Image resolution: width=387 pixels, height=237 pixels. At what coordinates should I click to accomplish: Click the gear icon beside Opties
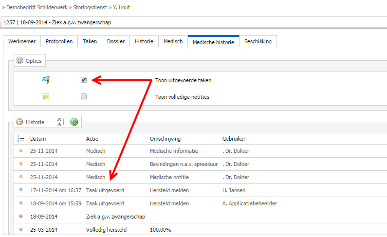[19, 61]
